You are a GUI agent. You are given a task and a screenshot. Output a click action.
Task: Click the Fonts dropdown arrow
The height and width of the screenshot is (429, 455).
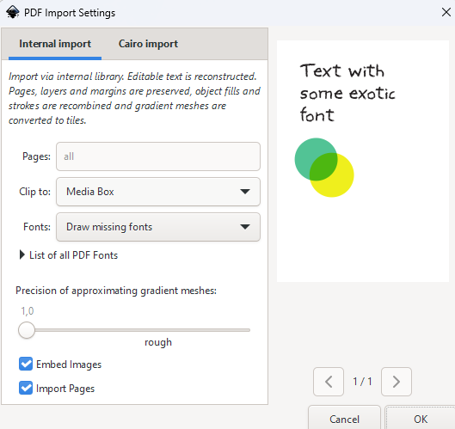tap(245, 227)
